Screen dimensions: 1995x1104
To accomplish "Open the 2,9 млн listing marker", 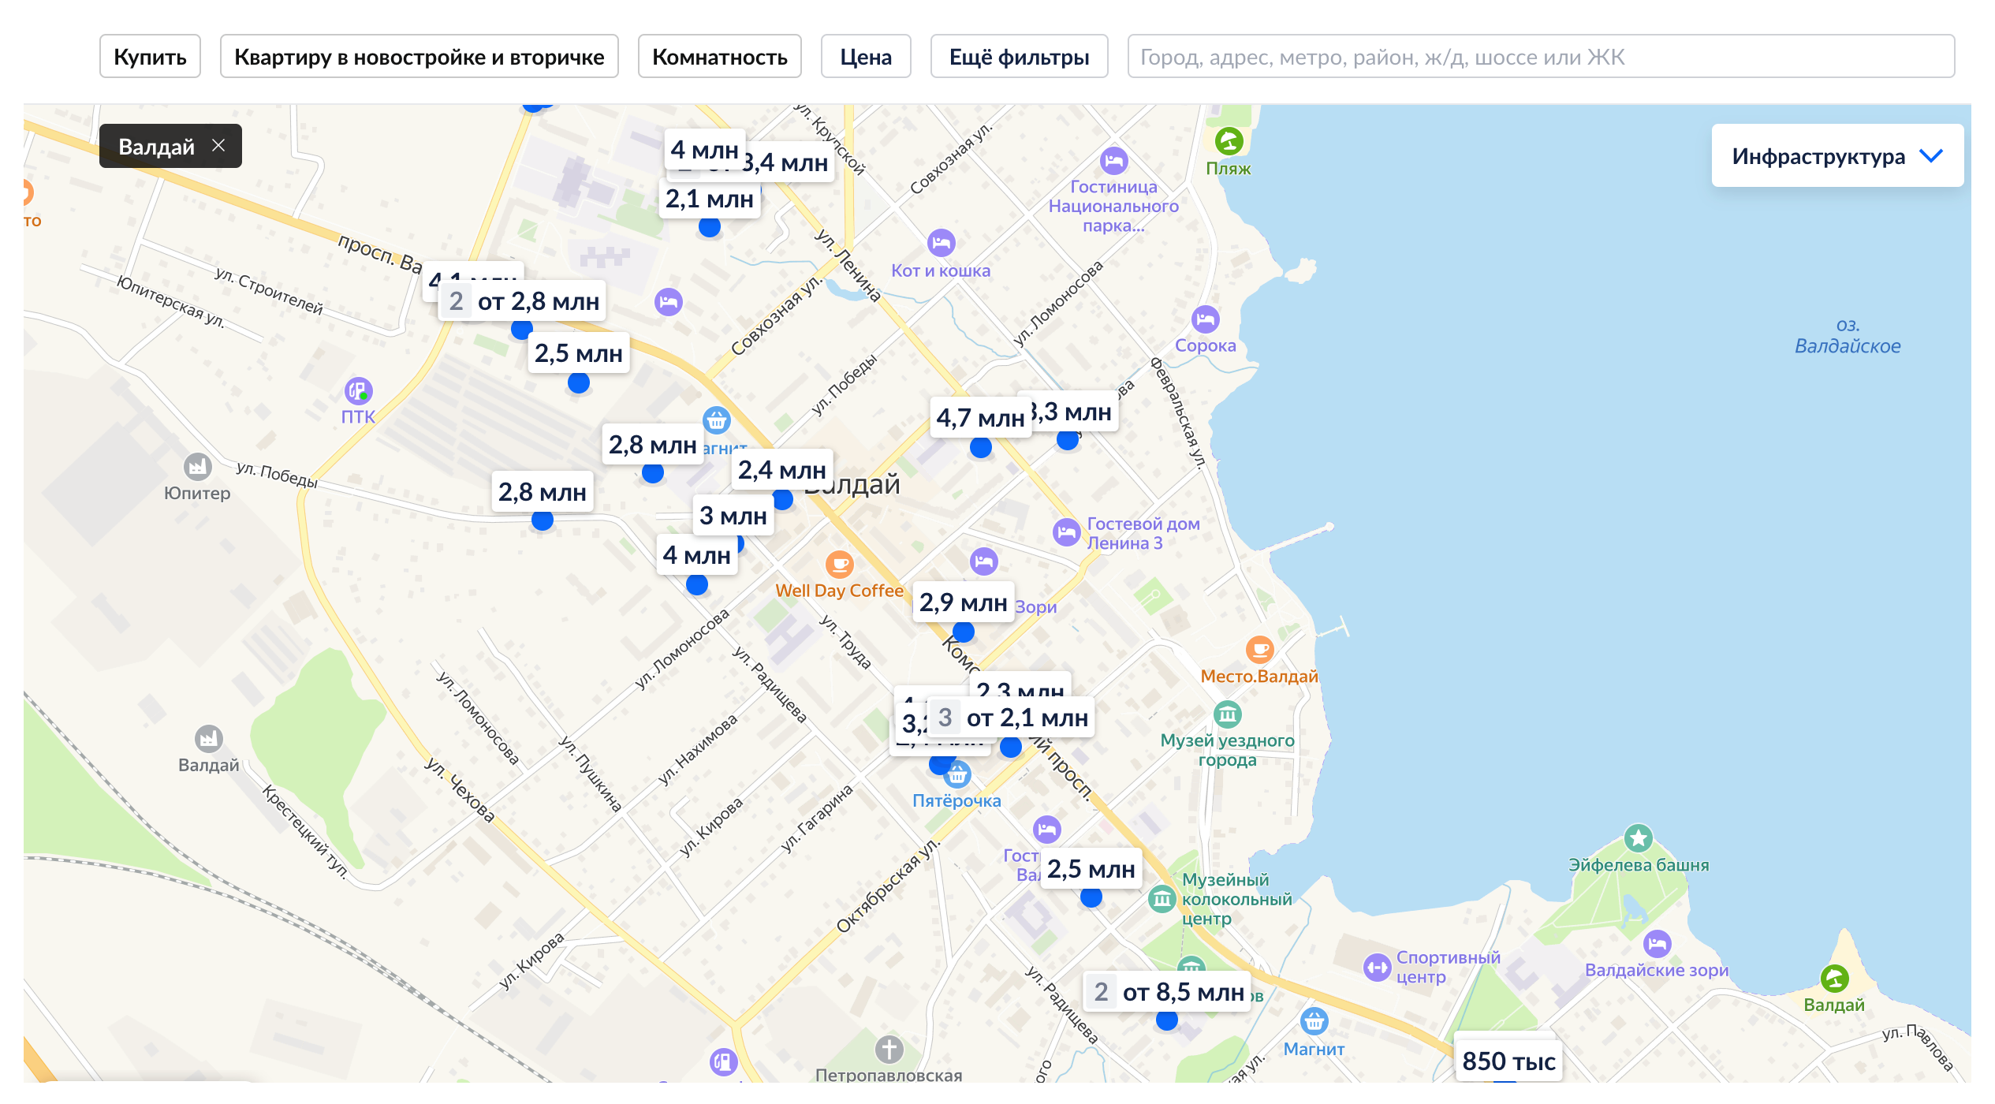I will coord(964,603).
